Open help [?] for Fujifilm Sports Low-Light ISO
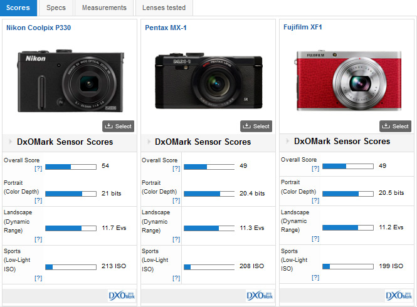This screenshot has height=307, width=417. tap(315, 278)
